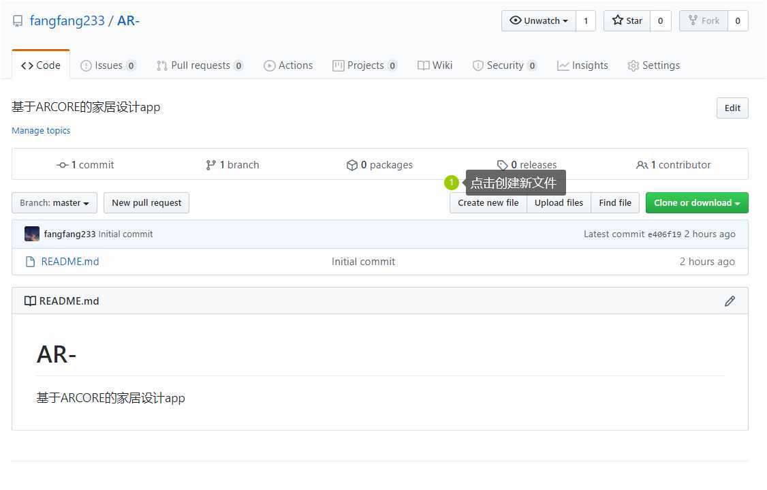Click the Fork button

click(x=704, y=20)
